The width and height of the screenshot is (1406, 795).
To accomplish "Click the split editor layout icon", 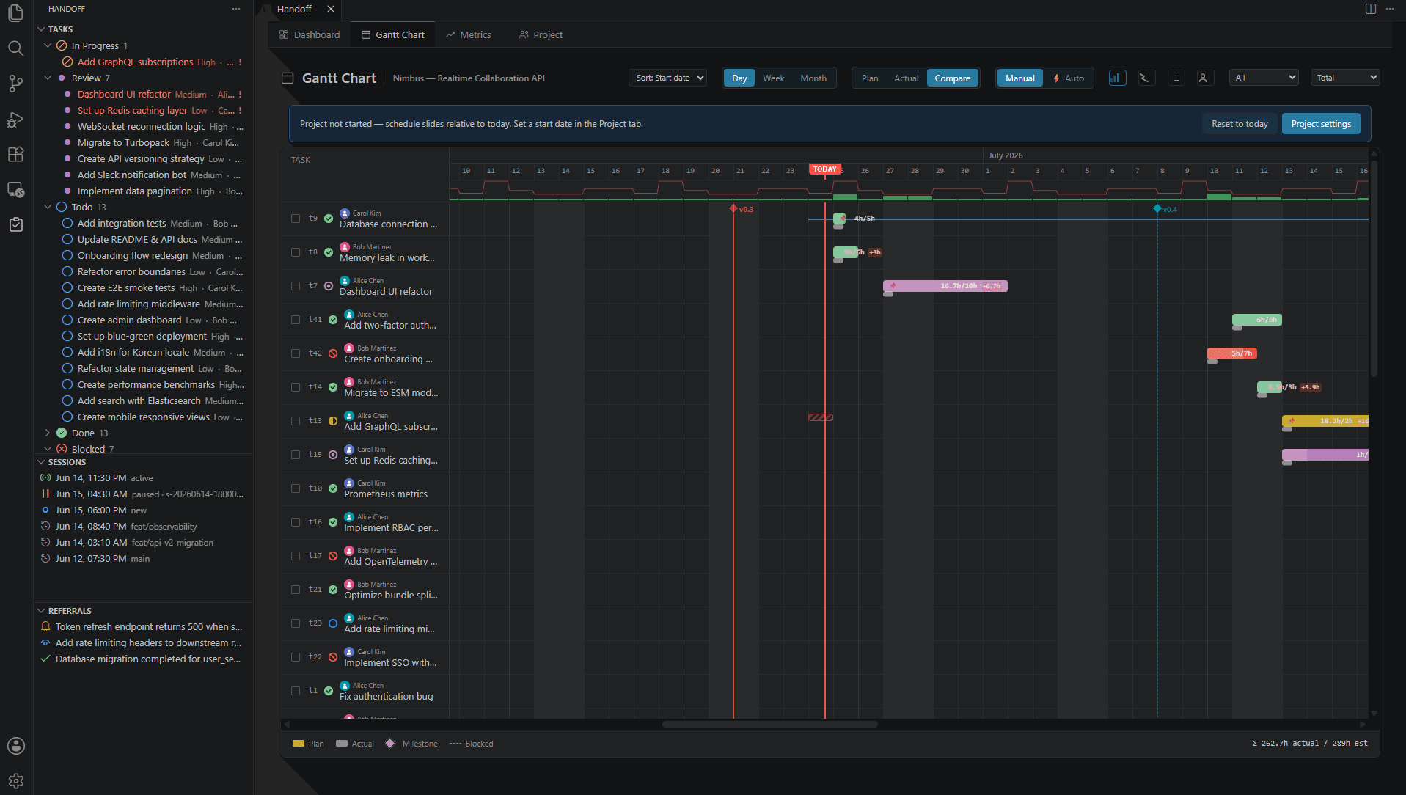I will [x=1370, y=9].
